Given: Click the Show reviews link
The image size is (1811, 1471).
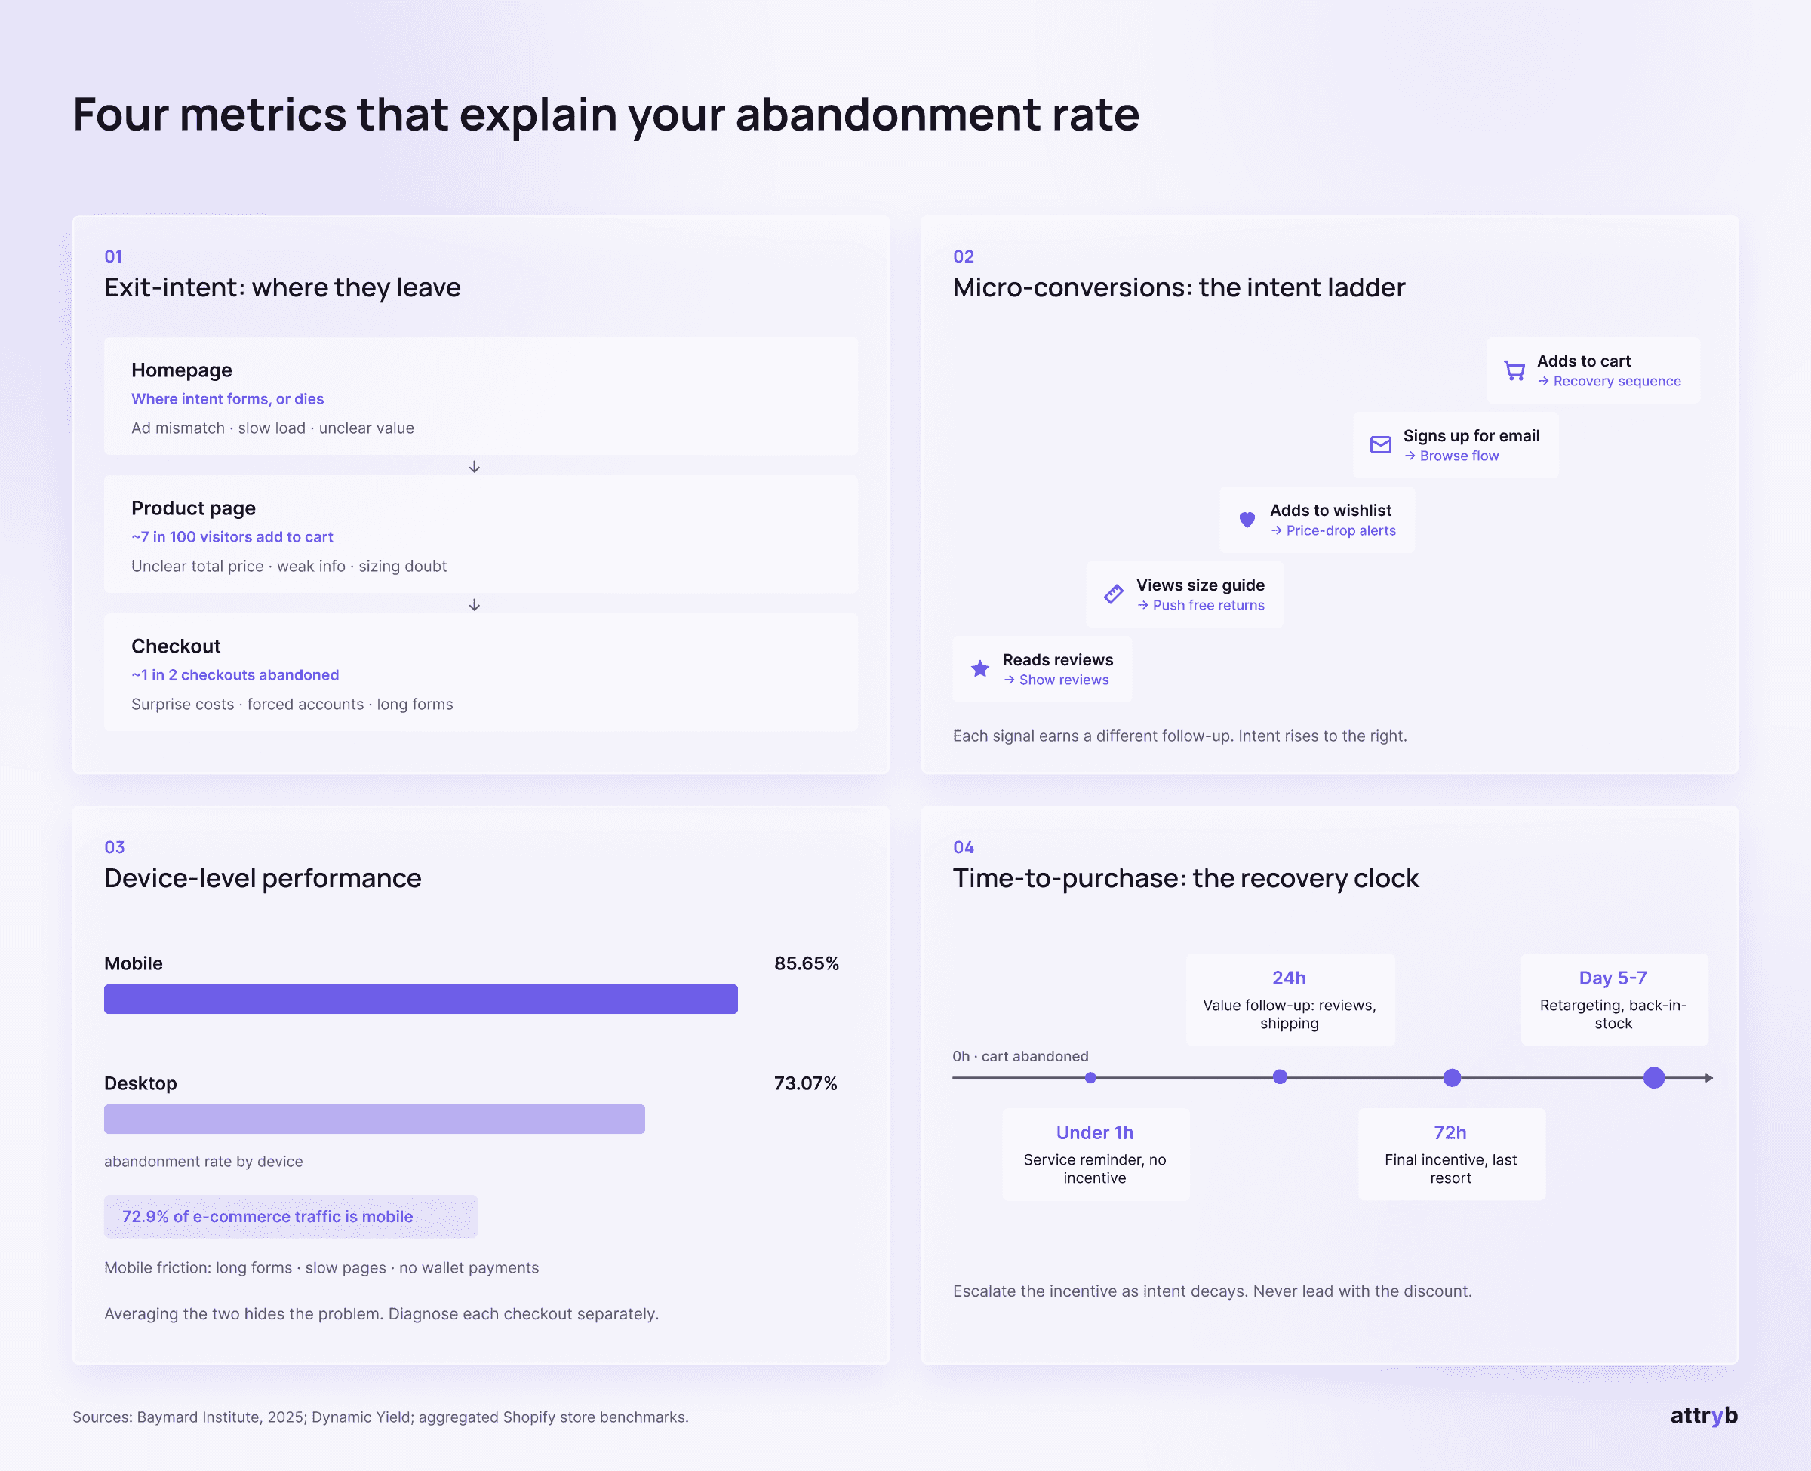Looking at the screenshot, I should [x=1055, y=680].
